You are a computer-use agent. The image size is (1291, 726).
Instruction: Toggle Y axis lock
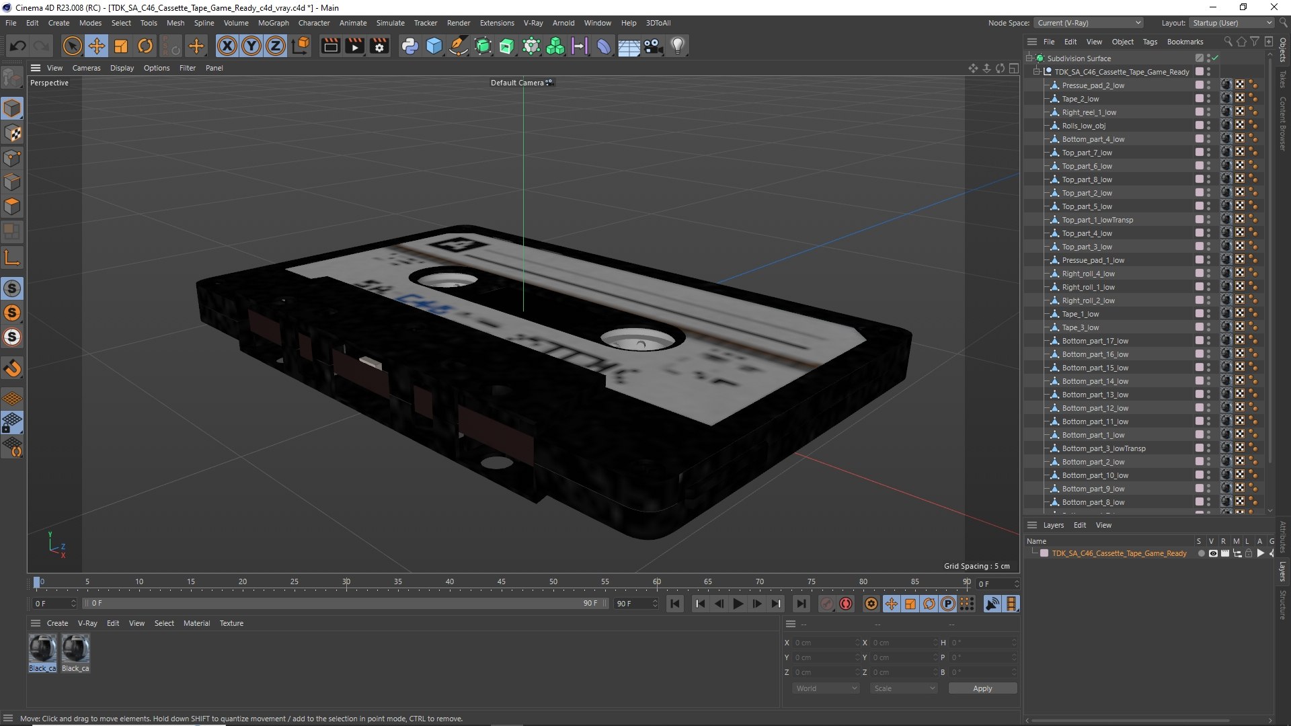click(x=251, y=46)
